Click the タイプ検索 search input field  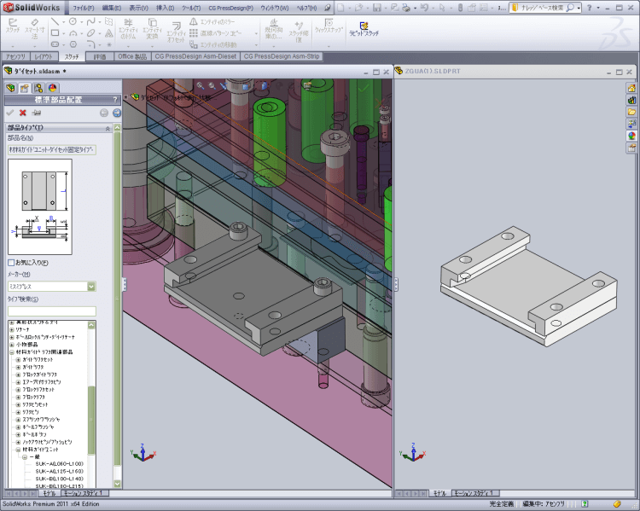click(x=52, y=311)
